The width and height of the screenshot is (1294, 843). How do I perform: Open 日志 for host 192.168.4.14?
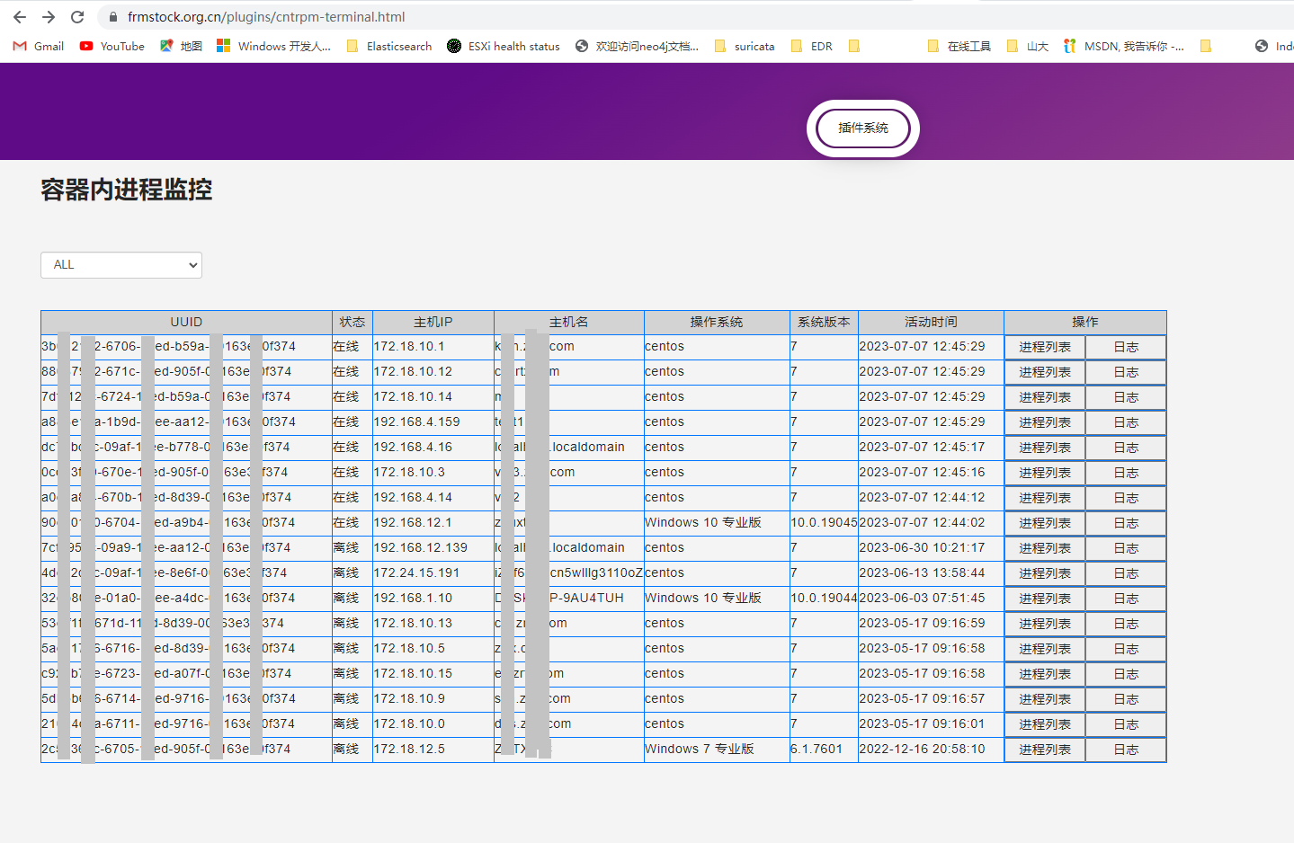coord(1126,498)
